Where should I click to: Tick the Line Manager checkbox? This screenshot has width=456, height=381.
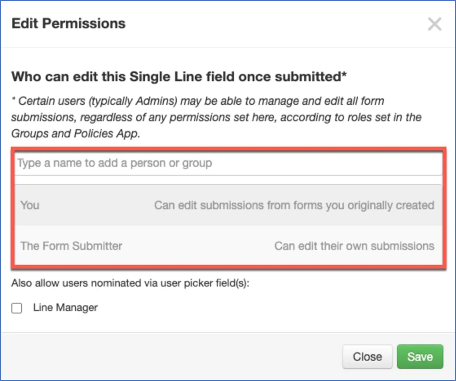17,308
